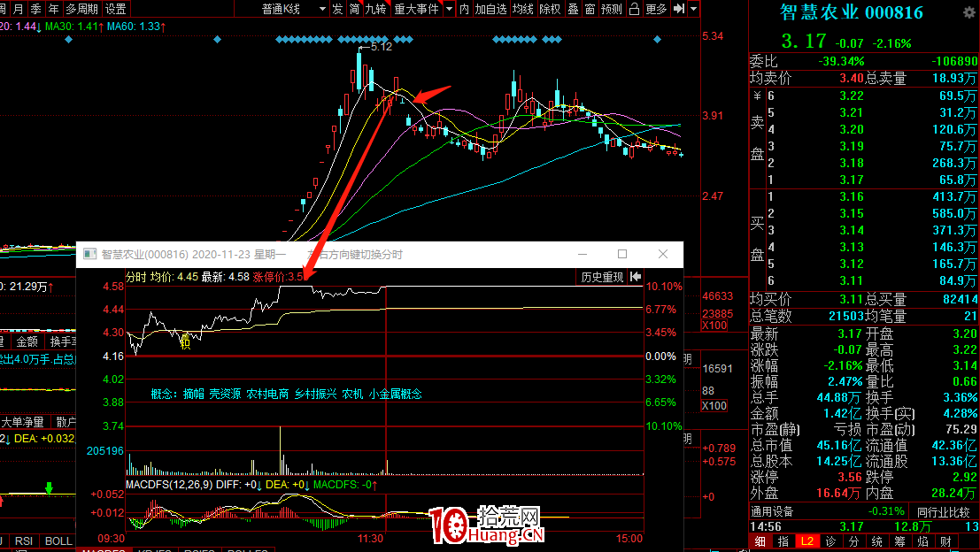The image size is (980, 552).
Task: Click the 14:56 trade tick row
Action: [x=864, y=526]
